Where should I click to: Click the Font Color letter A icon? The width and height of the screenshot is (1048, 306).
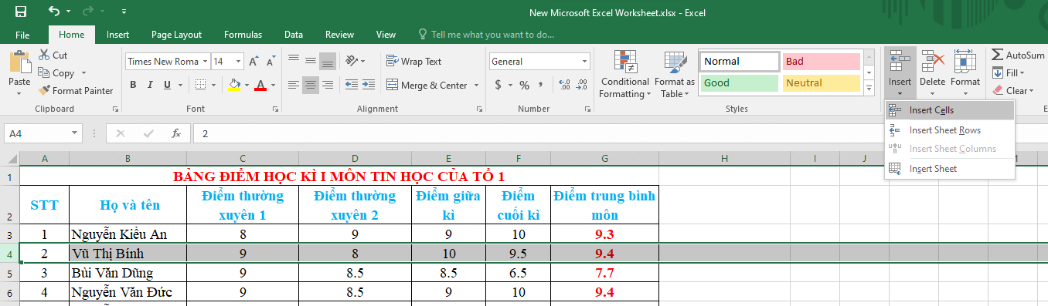coord(260,85)
